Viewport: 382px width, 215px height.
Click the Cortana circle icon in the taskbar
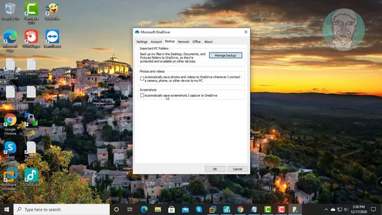[116, 210]
